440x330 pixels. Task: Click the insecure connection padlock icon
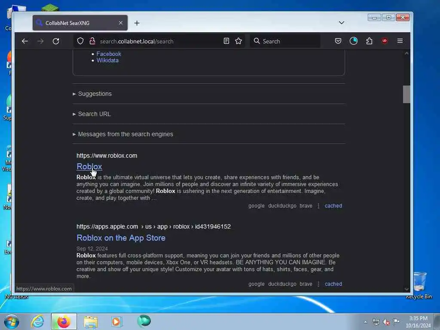point(92,41)
